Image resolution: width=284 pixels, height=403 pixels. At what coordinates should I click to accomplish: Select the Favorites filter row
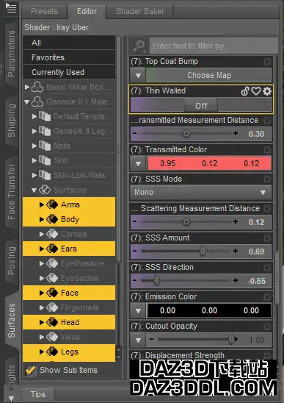coord(69,57)
